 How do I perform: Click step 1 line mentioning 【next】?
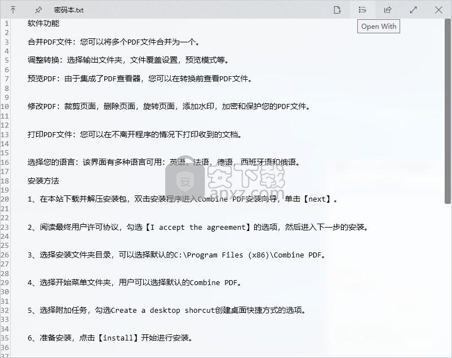point(183,199)
